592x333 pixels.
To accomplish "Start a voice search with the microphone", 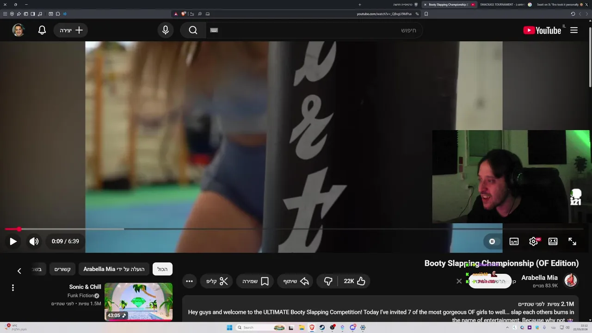I will click(166, 30).
